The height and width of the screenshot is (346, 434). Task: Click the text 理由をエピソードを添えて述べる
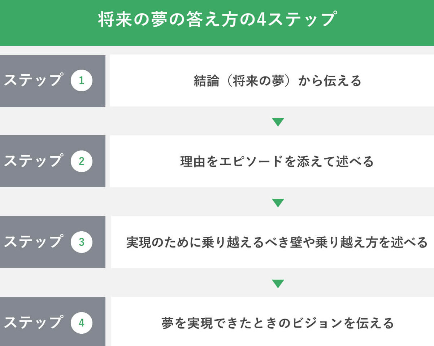[277, 162]
